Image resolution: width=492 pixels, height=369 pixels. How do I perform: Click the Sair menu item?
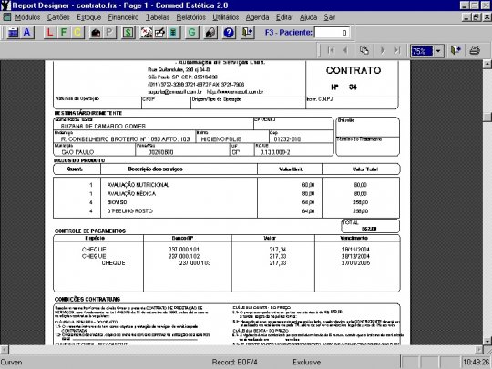click(x=330, y=17)
